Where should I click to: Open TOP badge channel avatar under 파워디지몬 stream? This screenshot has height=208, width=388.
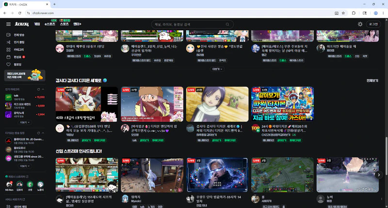point(256,128)
